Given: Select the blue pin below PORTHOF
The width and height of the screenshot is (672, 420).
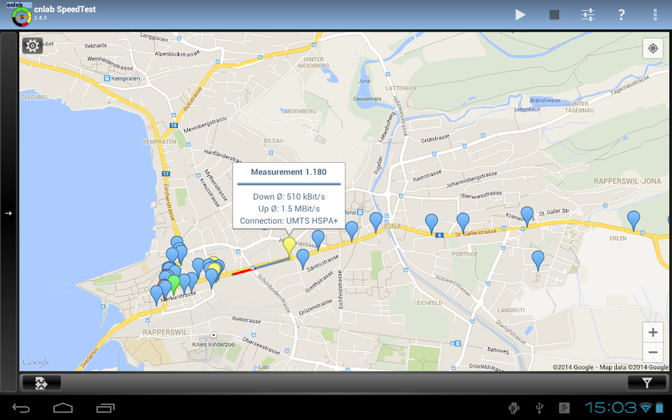Looking at the screenshot, I should 538,261.
